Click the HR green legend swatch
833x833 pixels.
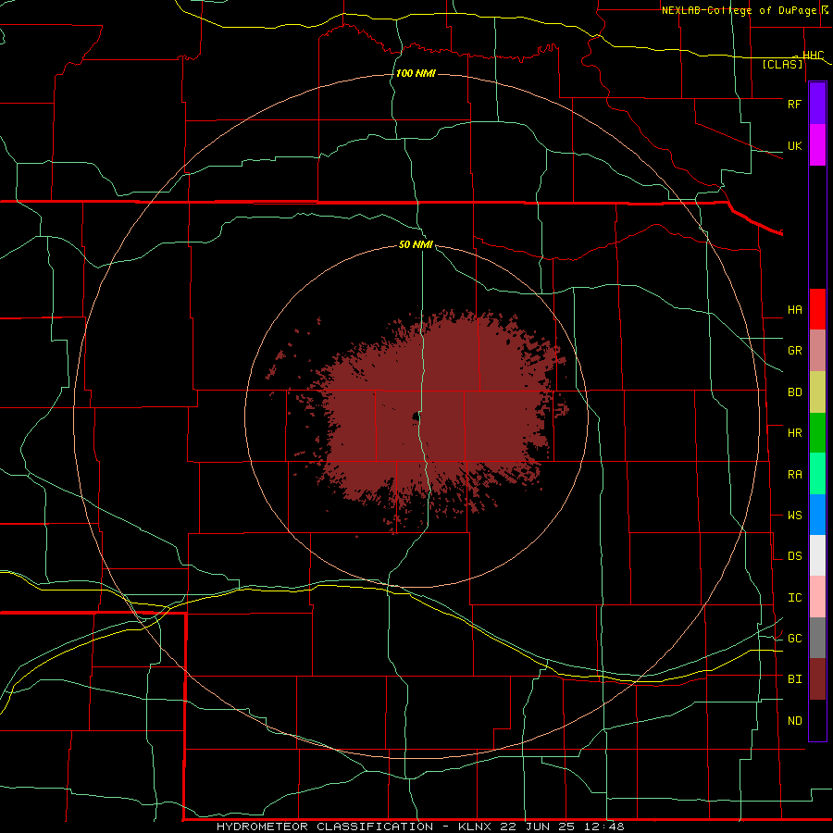(x=817, y=433)
